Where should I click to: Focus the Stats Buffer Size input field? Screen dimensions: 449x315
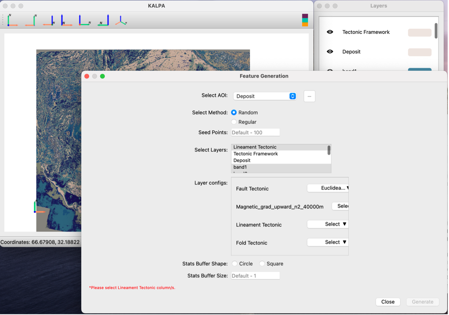pos(256,276)
